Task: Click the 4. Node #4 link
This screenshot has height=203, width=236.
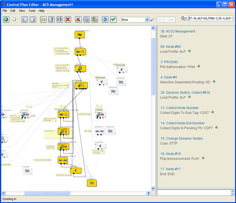Action: click(x=168, y=77)
